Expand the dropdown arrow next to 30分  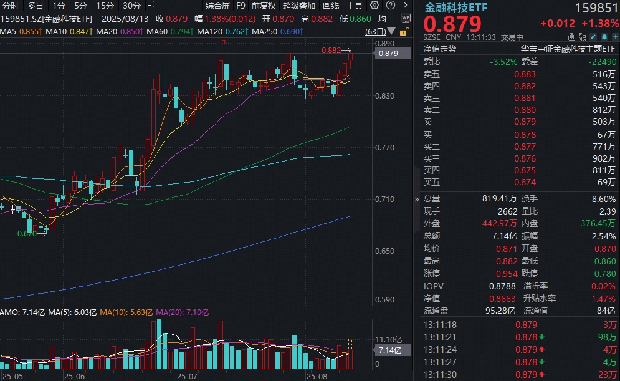point(150,6)
